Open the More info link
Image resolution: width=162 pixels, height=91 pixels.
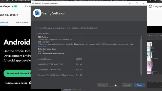(x=42, y=47)
